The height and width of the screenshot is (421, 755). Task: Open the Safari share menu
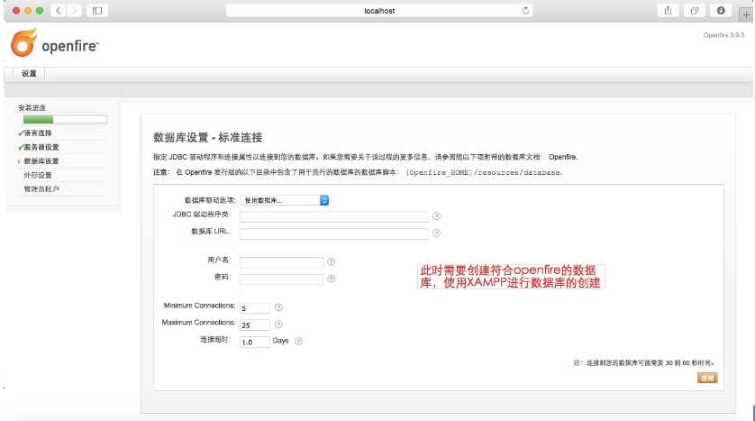tap(668, 11)
